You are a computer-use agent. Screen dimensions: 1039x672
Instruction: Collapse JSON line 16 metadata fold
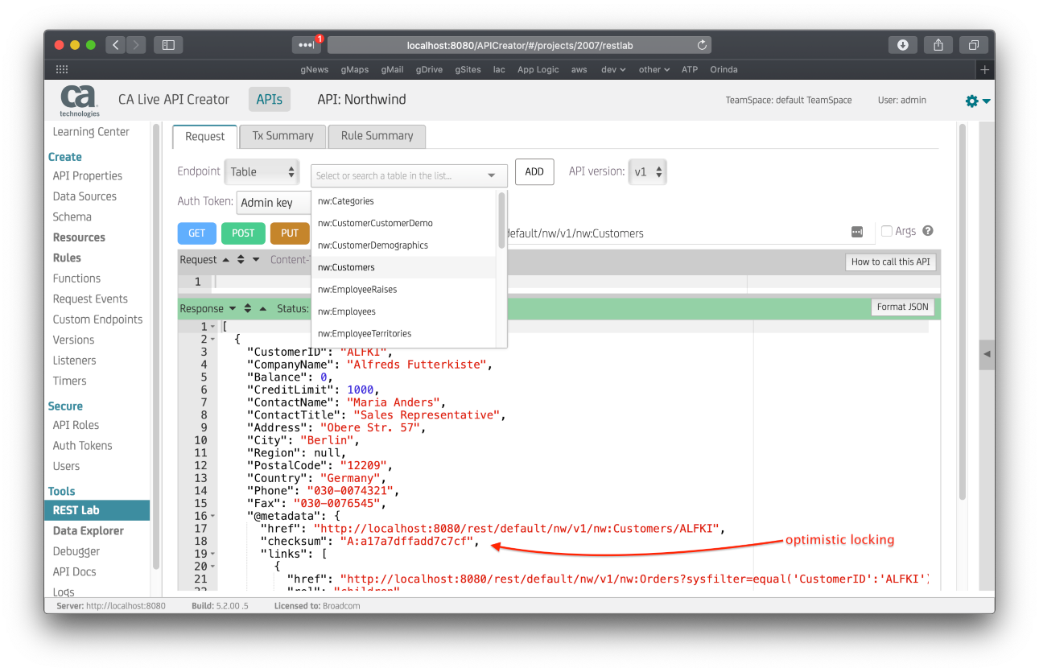tap(212, 516)
